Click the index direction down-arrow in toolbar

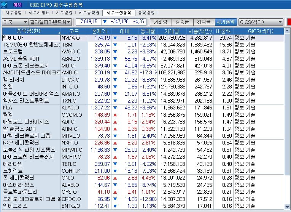coord(105,22)
